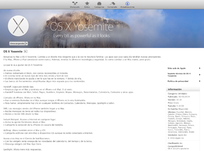Click the 'AirDrop. Ahora también entre' line
The height and width of the screenshot is (151, 204).
pos(24,130)
